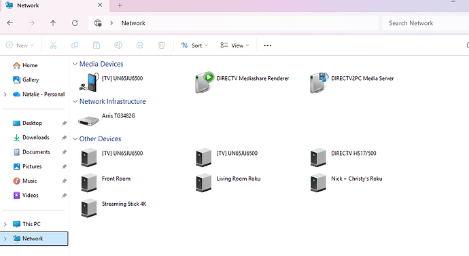Screen dimensions: 469x256
Task: Select the DIRECTV HS17/500 device icon
Action: 318,157
